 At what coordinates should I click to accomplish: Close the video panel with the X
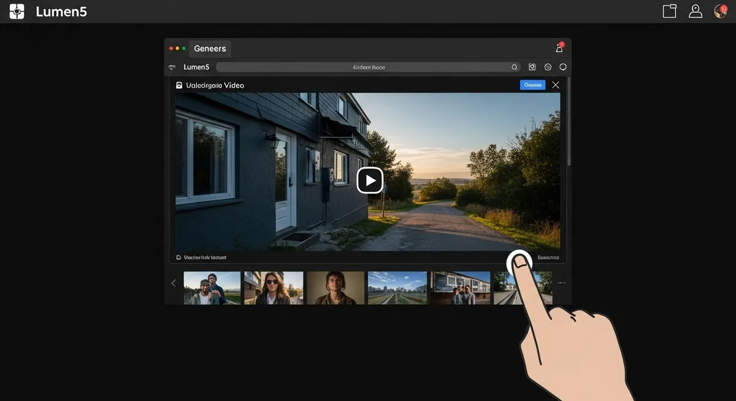[556, 85]
